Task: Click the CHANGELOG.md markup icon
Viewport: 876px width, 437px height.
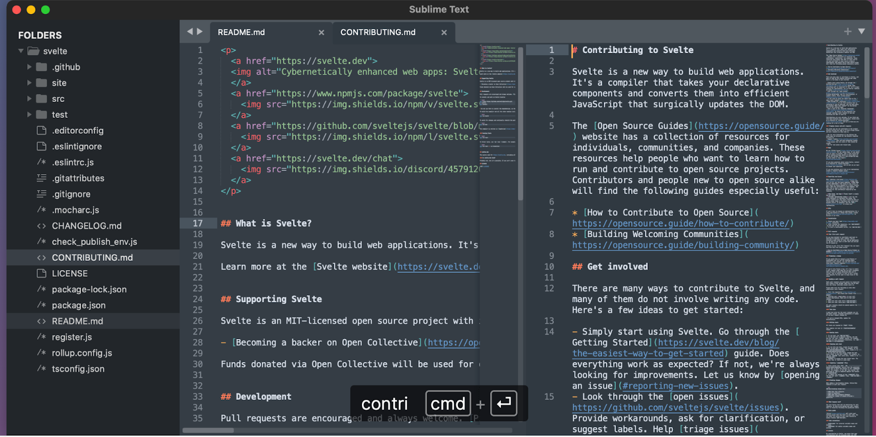Action: [42, 226]
